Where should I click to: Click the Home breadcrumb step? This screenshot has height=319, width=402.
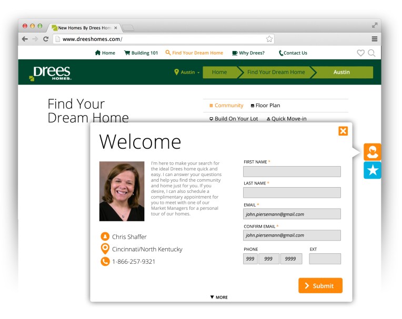(219, 73)
